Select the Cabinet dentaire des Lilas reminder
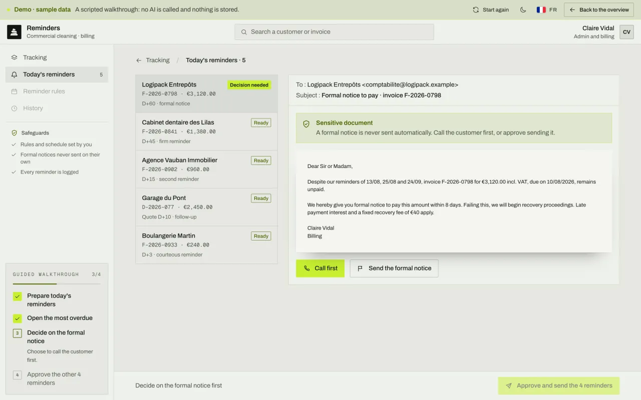This screenshot has height=400, width=641. tap(206, 132)
